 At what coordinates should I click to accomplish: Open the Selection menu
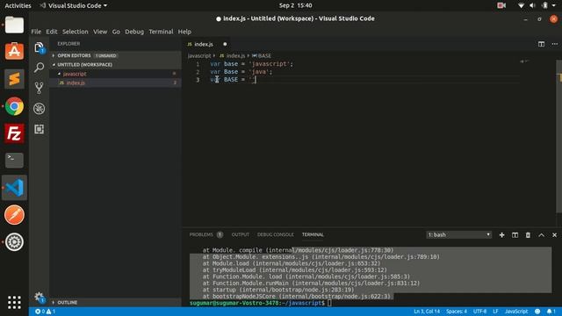(76, 32)
